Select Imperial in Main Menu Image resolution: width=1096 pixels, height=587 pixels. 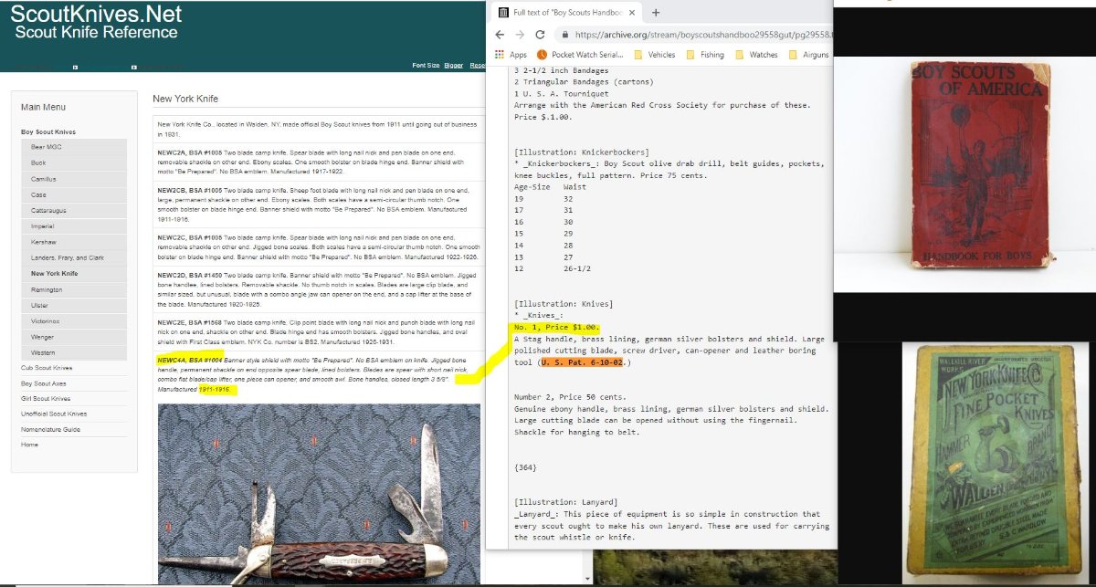tap(73, 225)
